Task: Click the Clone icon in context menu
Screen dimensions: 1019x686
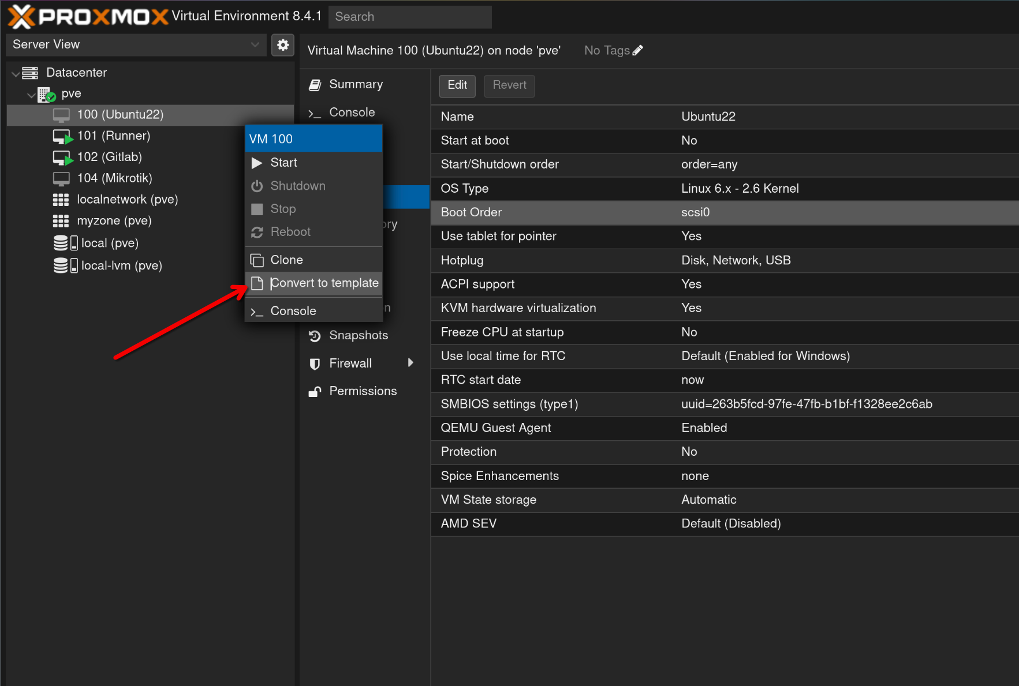Action: pyautogui.click(x=257, y=260)
